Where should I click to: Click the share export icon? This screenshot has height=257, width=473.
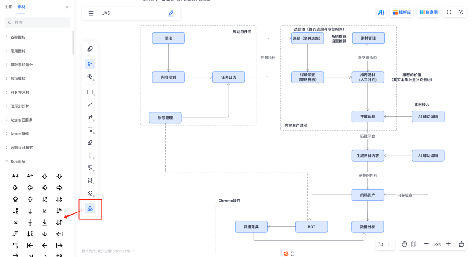pyautogui.click(x=461, y=12)
